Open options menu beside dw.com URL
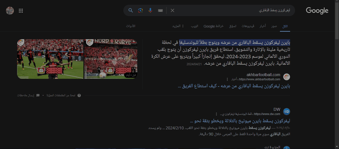339x149 pixels. pos(217,114)
